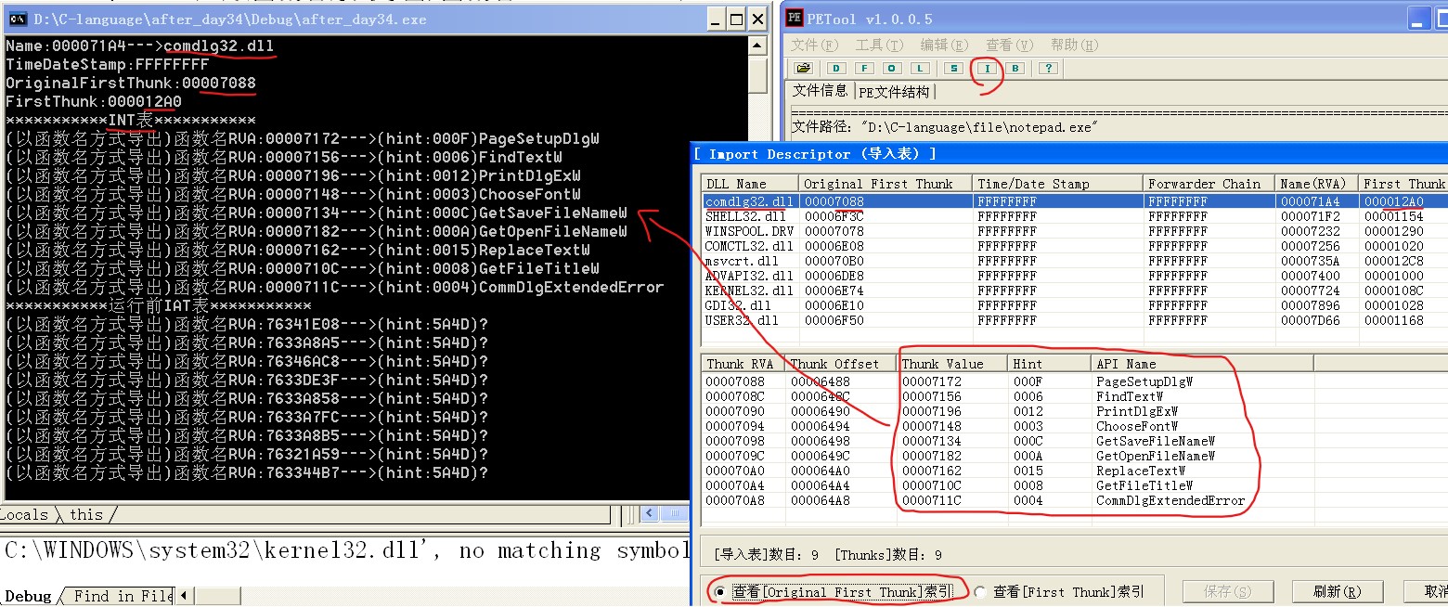Select the O (optional header) toolbar icon
This screenshot has height=607, width=1448.
[890, 68]
